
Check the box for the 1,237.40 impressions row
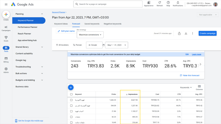[71, 106]
